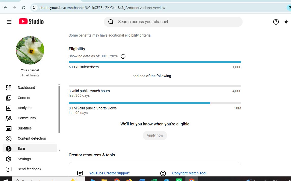Viewport: 291px width, 181px height.
Task: Click the YouTube Studio logo
Action: click(31, 22)
